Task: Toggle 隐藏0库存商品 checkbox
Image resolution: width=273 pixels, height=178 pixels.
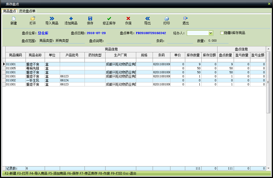Action: click(222, 33)
